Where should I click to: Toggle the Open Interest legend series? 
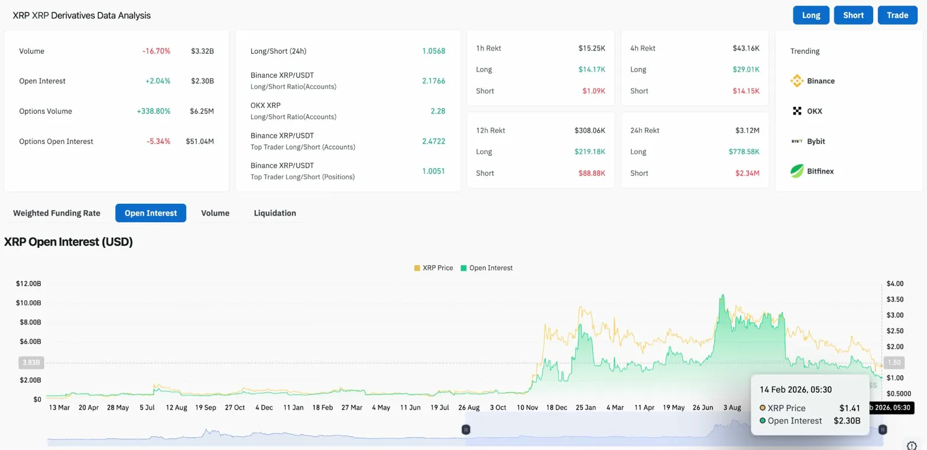[487, 268]
